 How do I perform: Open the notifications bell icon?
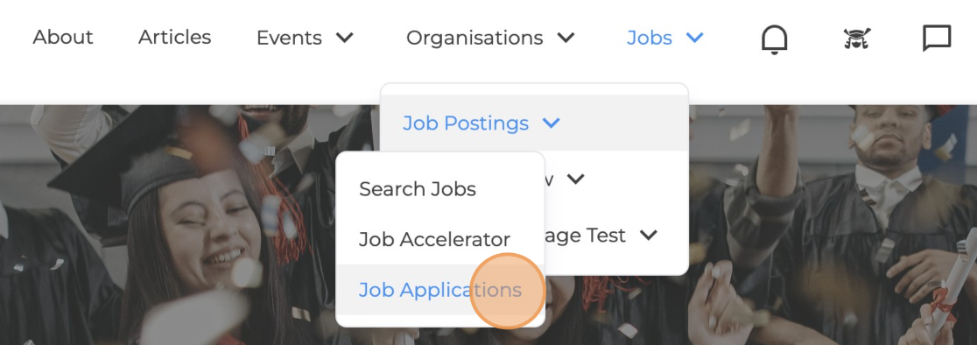click(774, 39)
